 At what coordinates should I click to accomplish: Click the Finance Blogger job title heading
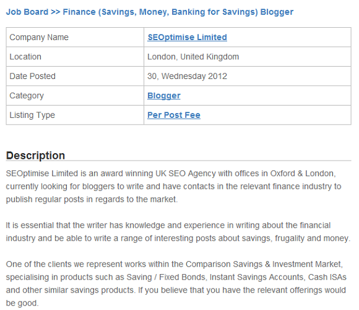click(178, 12)
